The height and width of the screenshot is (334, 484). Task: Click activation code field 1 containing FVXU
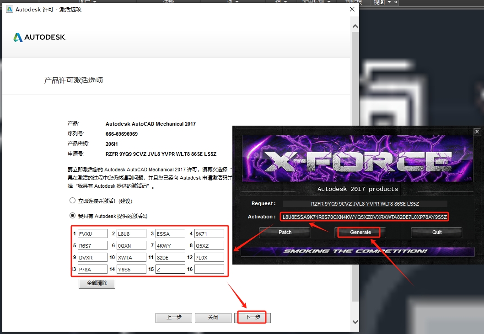tap(92, 234)
